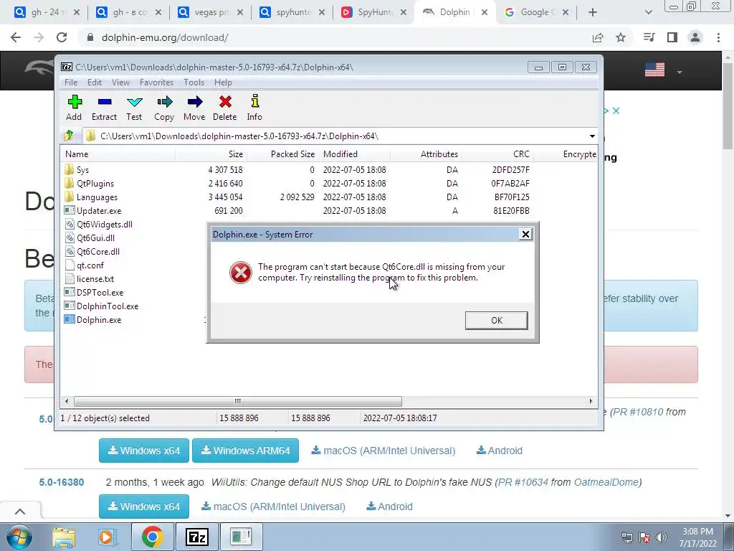
Task: Open the Favorites menu
Action: coord(156,83)
